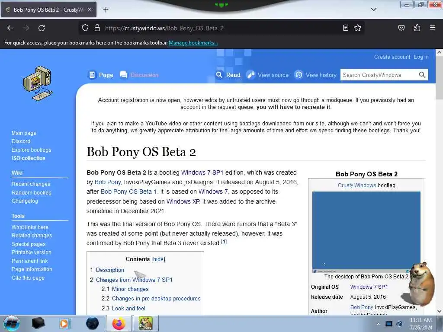Open the View history tab

tap(315, 75)
